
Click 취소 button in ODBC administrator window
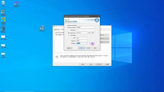point(91,64)
